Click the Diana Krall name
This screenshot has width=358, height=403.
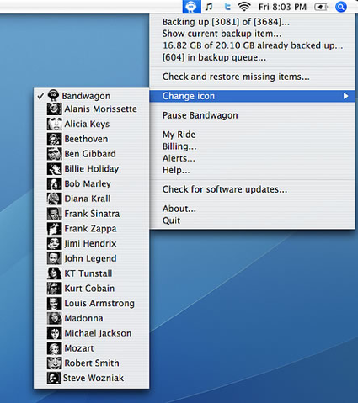(88, 199)
